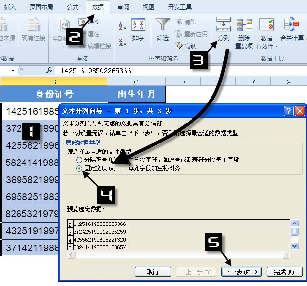307x286 pixels.
Task: Open the 数据有效性 dropdown arrow
Action: tap(276, 47)
